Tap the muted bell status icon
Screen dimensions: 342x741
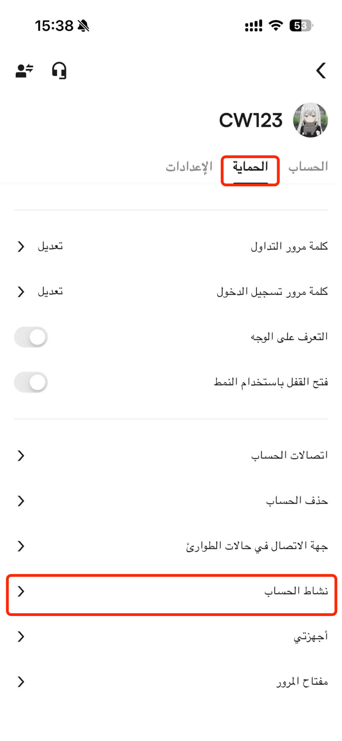pos(84,26)
